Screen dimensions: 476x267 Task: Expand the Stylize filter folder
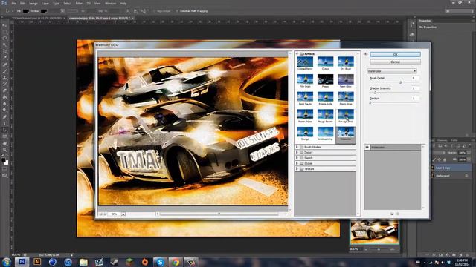point(297,163)
